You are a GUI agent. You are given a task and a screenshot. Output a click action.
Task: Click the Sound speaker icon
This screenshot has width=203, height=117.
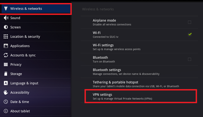point(5,18)
